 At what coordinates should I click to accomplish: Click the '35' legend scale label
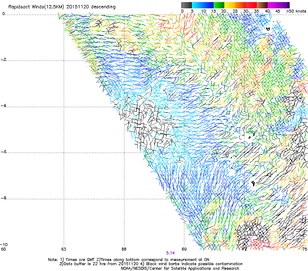click(256, 11)
